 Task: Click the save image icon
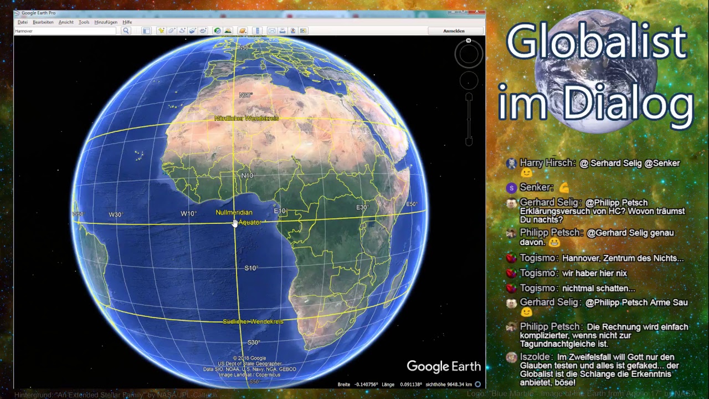pos(293,30)
